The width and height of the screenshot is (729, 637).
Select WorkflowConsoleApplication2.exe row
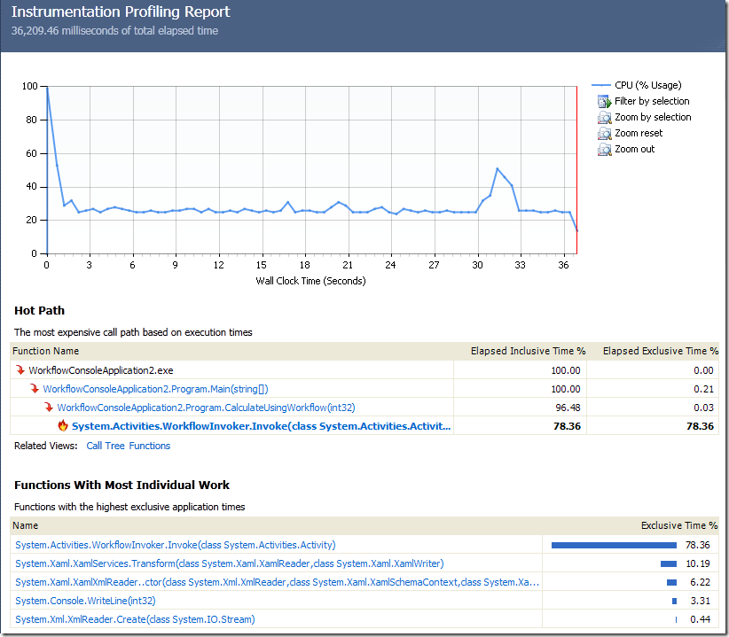click(364, 370)
